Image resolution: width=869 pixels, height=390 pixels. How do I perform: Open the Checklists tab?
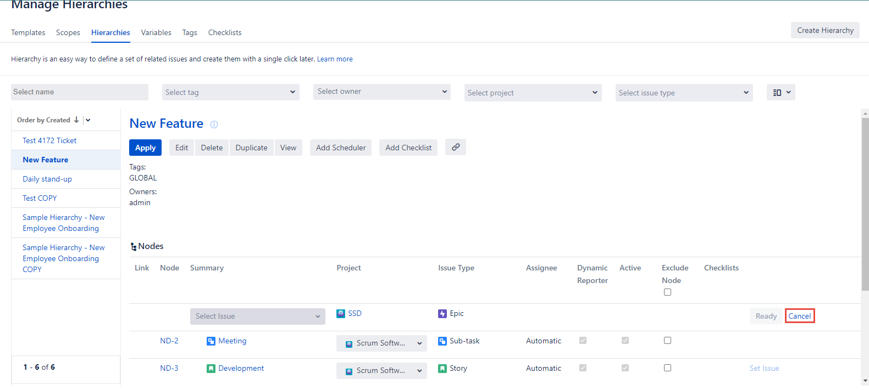tap(224, 32)
